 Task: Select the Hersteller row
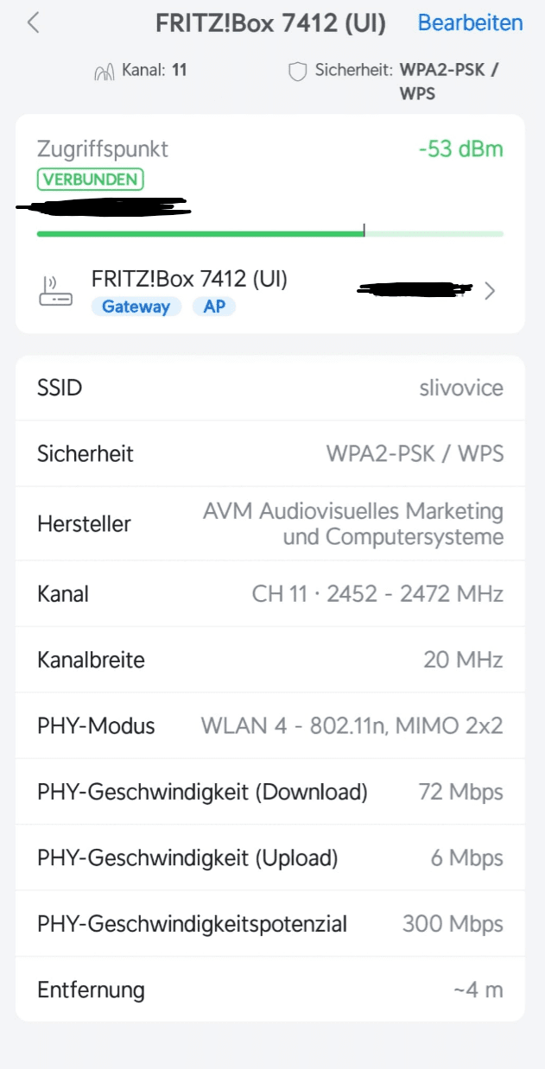point(269,524)
